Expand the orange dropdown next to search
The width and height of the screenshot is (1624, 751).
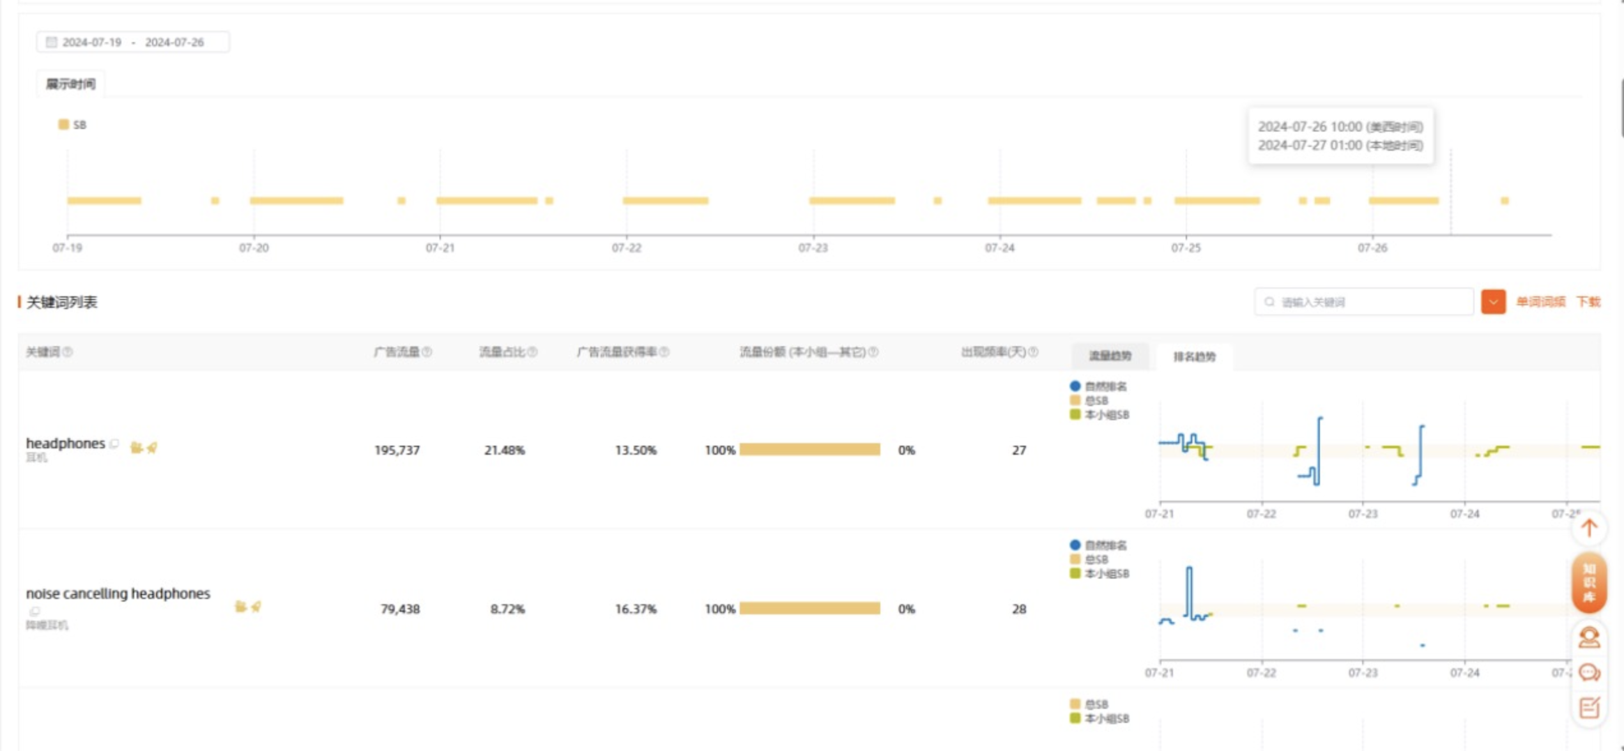[x=1493, y=301]
